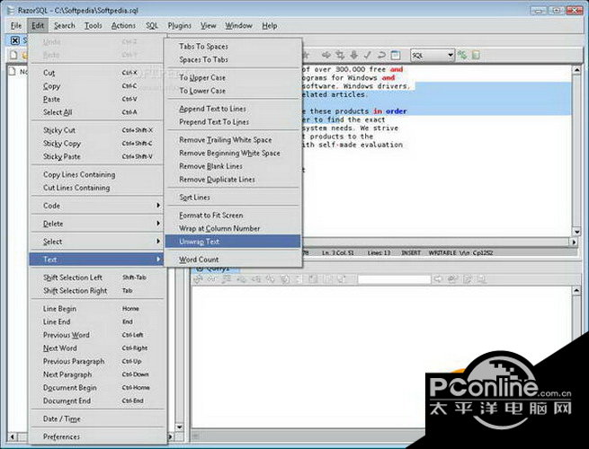The width and height of the screenshot is (589, 449).
Task: Open Preferences from the Edit menu
Action: 62,436
